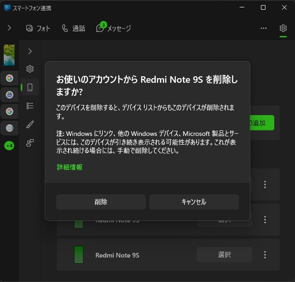The image size is (295, 282).
Task: Minimize the スマートフォン連携 window
Action: 242,7
